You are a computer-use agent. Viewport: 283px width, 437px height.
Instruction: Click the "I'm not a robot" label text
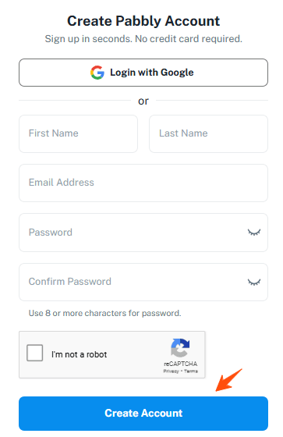point(79,354)
